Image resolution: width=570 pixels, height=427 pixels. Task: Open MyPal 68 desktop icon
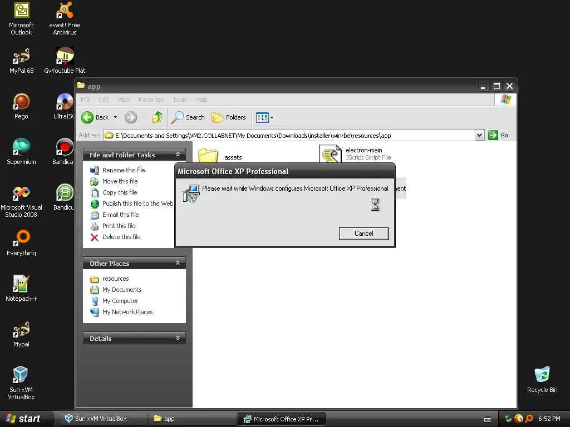[21, 61]
